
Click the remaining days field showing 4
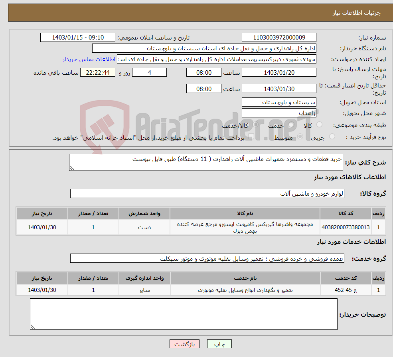pyautogui.click(x=149, y=73)
